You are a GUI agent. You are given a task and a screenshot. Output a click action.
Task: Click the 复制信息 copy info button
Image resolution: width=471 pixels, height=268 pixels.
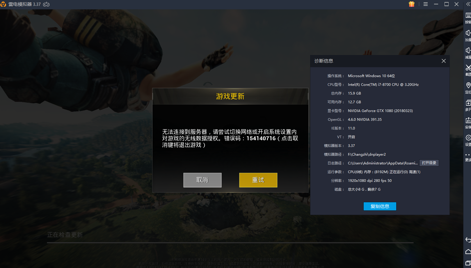click(380, 206)
